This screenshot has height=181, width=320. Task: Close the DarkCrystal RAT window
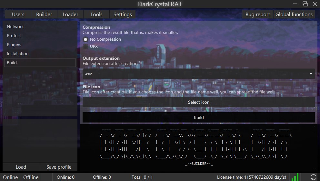pyautogui.click(x=315, y=4)
